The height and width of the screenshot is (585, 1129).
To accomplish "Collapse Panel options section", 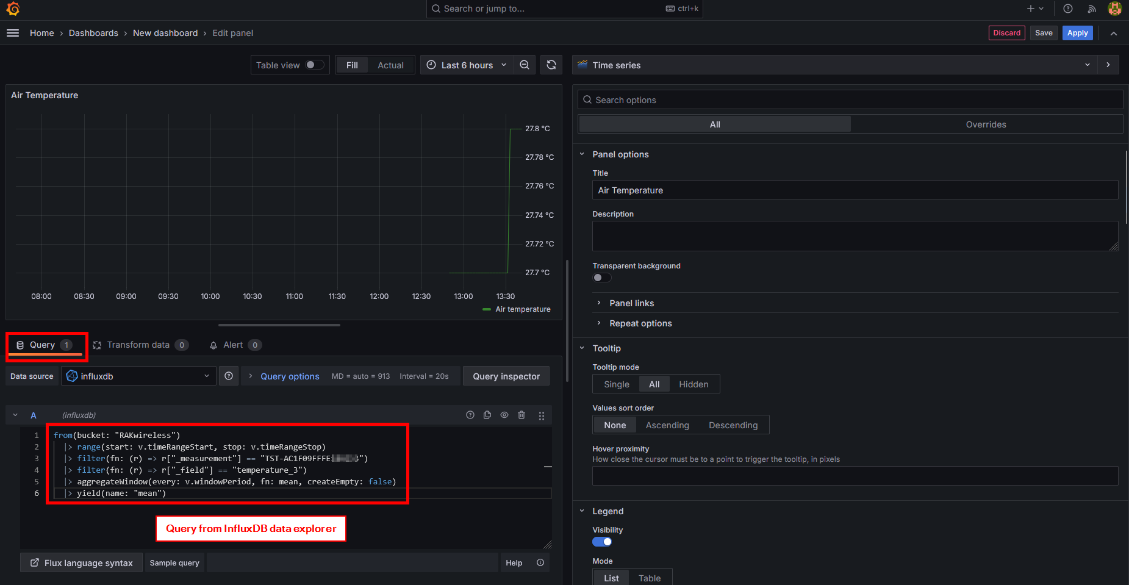I will click(582, 154).
